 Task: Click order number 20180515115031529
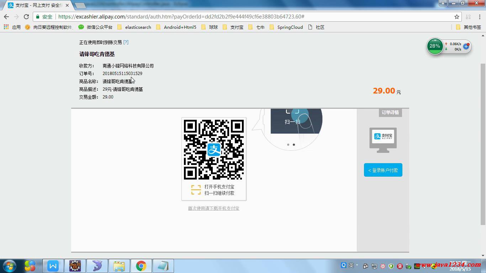[122, 74]
